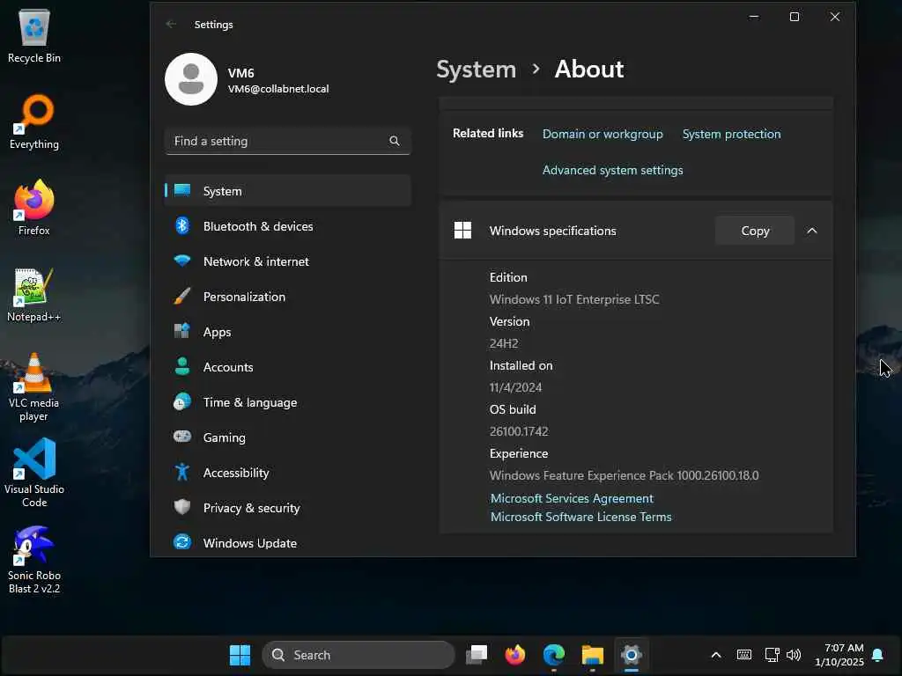Viewport: 902px width, 676px height.
Task: Select the Everything search desktop shortcut
Action: tap(34, 121)
